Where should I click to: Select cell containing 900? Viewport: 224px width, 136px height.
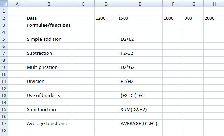194,18
